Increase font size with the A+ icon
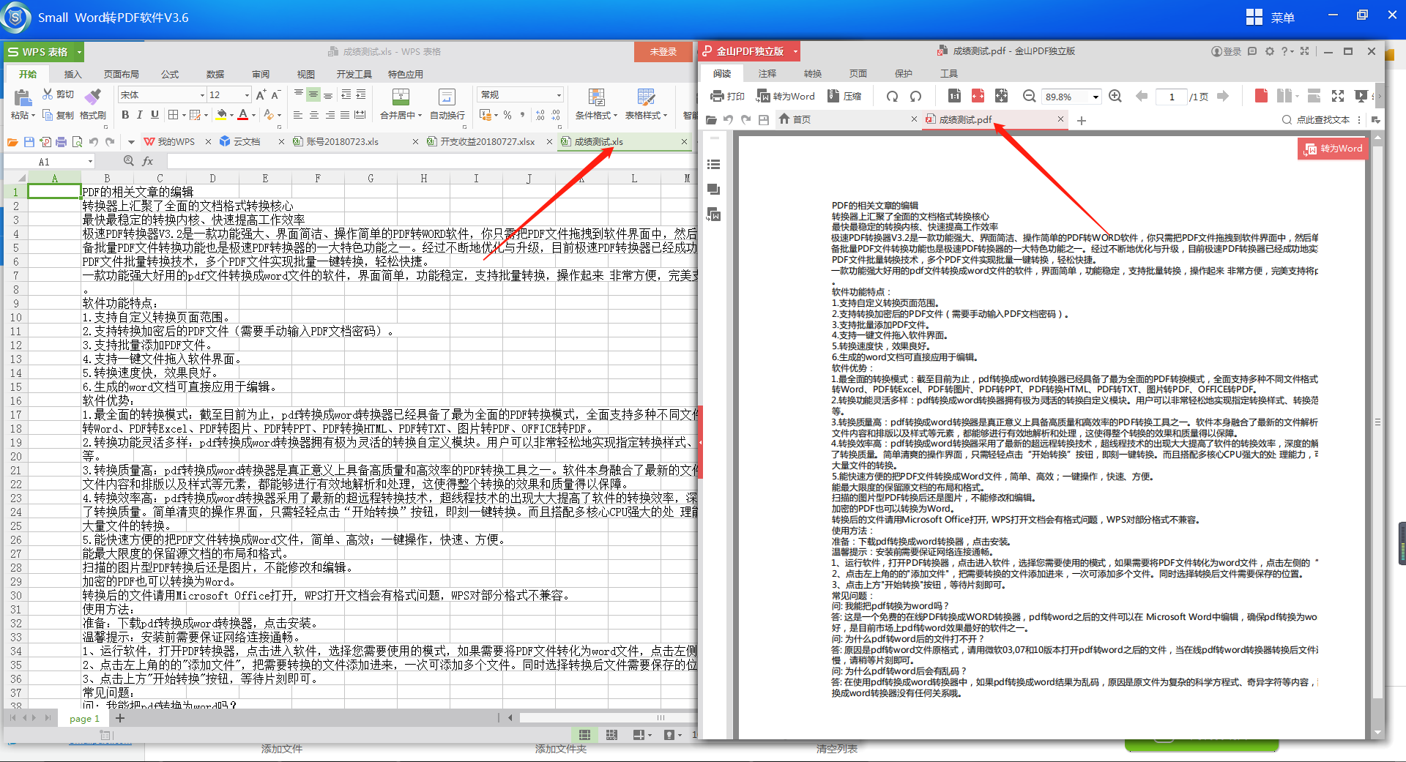 click(x=261, y=94)
